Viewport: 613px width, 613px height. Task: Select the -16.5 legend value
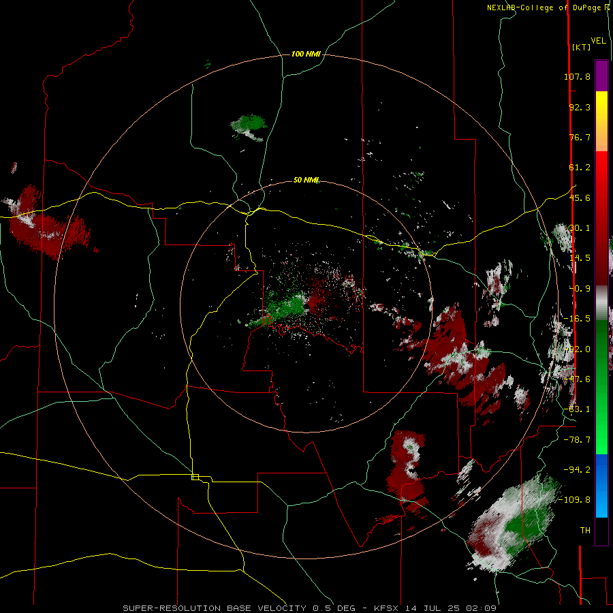pyautogui.click(x=577, y=319)
